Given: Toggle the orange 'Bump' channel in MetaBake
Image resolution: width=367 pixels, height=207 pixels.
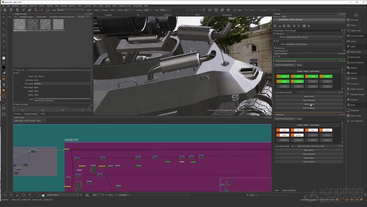Looking at the screenshot, I should [298, 135].
